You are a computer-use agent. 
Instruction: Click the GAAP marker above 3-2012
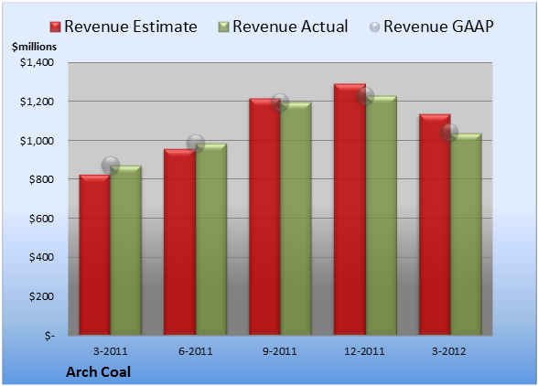coord(449,132)
